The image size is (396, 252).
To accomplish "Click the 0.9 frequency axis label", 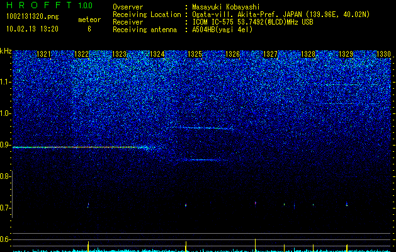I will (4, 145).
